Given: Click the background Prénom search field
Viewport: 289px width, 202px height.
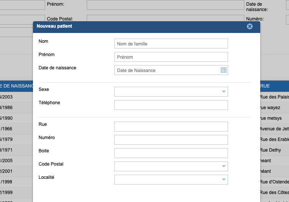Looking at the screenshot, I should point(165,5).
